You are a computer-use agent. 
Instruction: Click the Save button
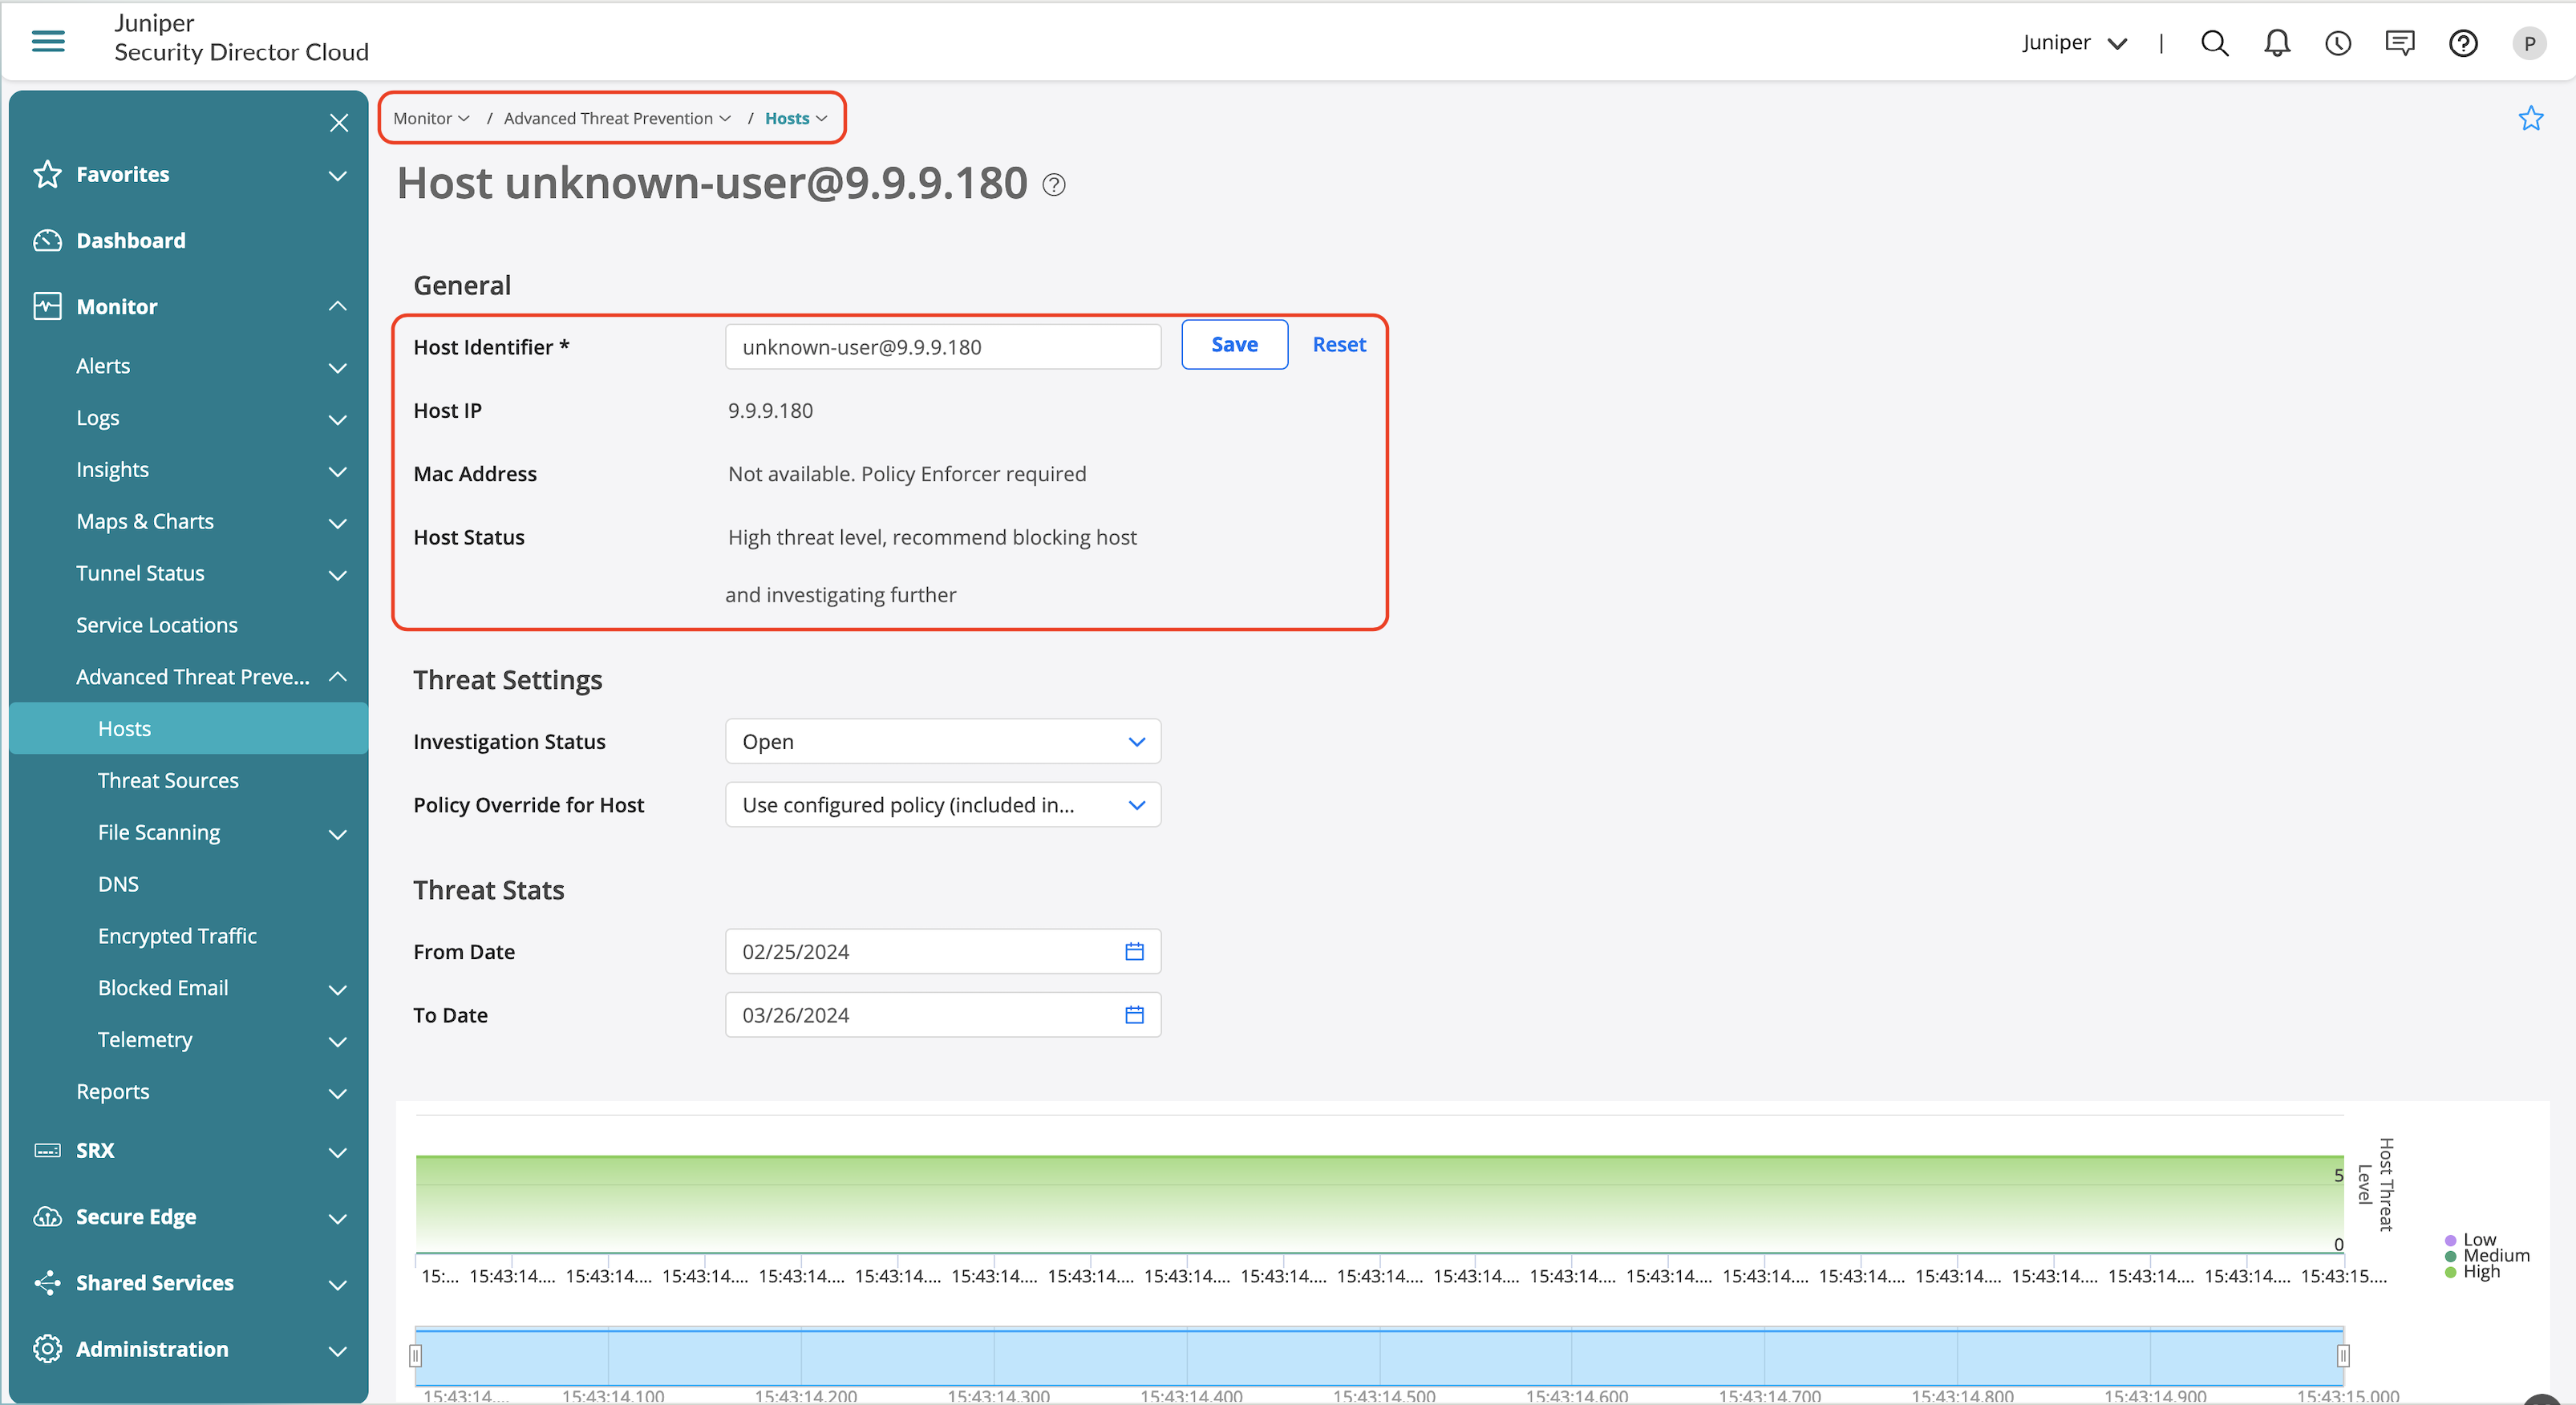tap(1234, 345)
